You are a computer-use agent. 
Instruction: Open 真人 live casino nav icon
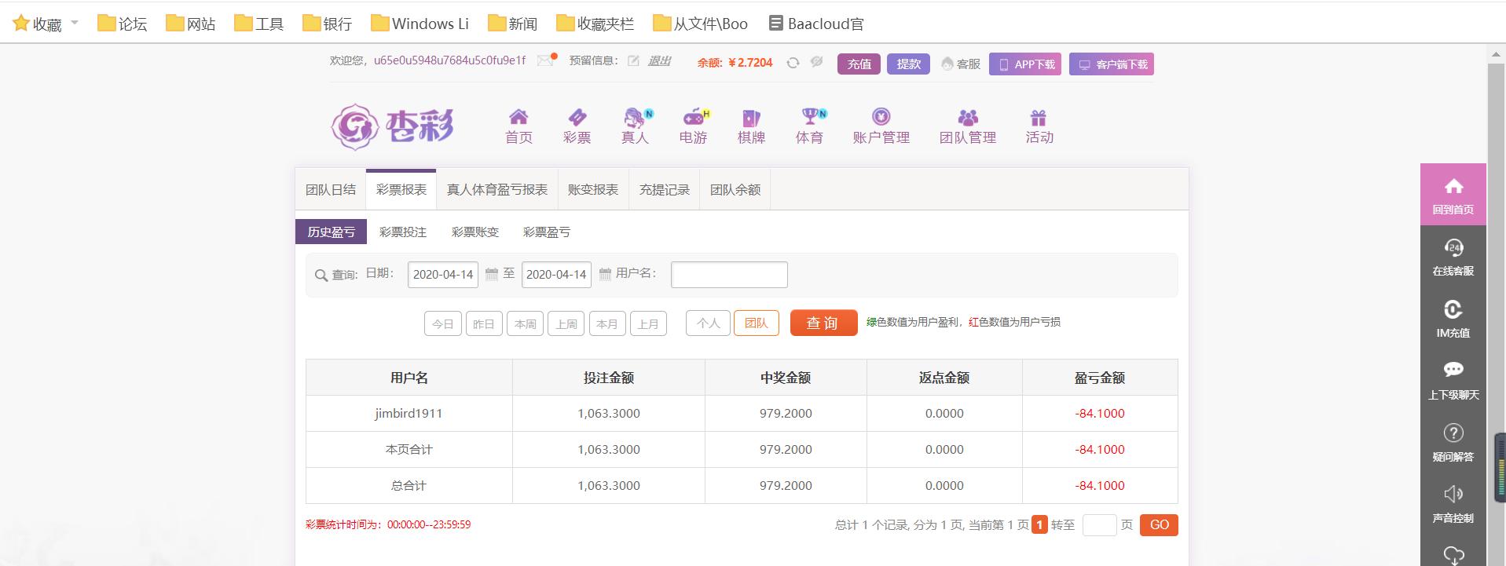coord(635,126)
